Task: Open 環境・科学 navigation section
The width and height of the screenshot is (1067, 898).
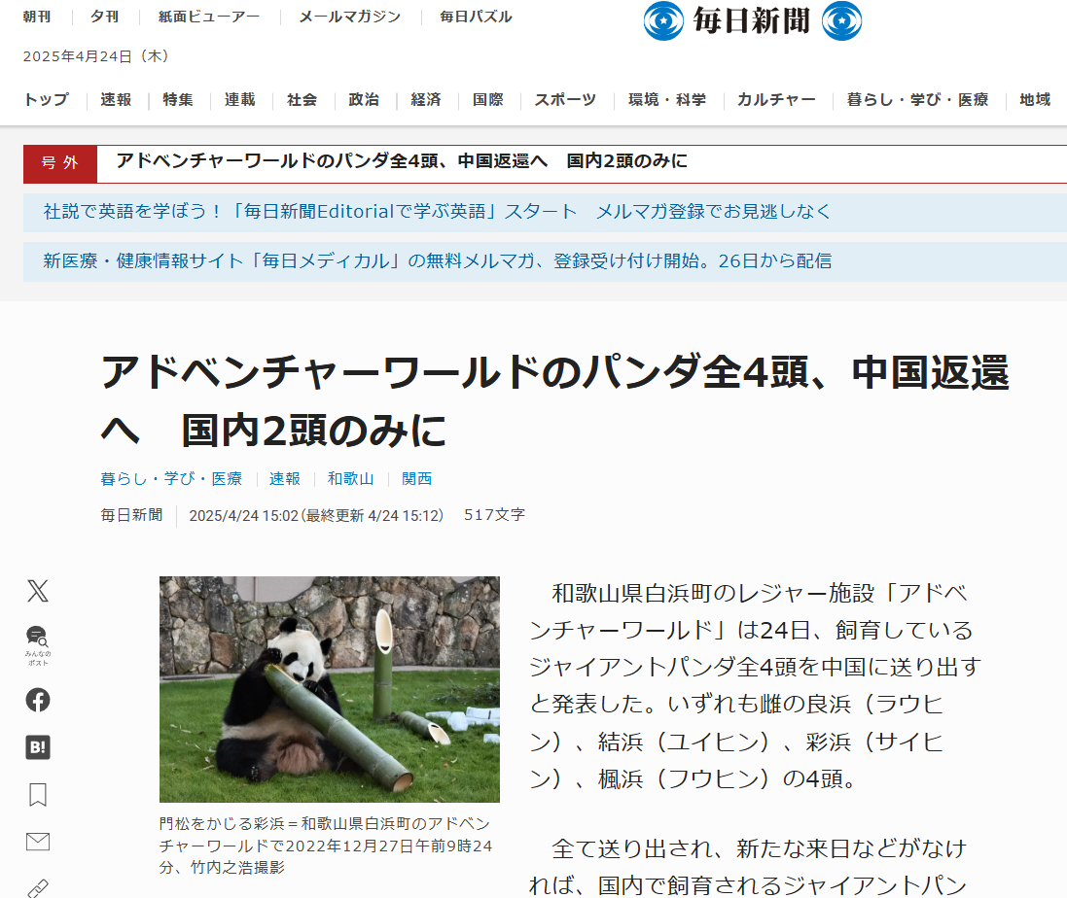Action: click(666, 99)
